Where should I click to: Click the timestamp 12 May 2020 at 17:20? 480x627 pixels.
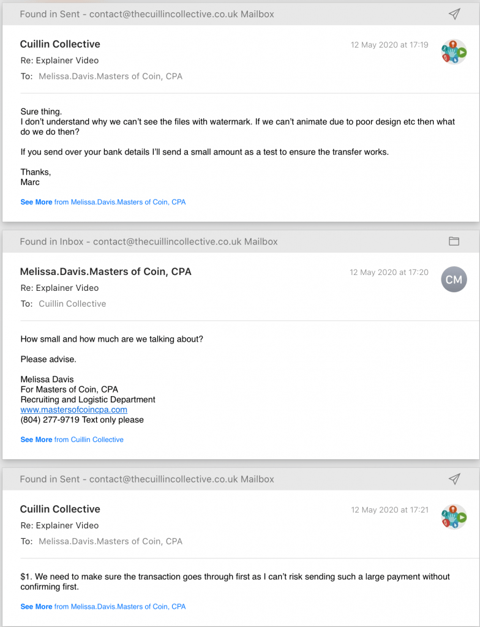point(389,272)
